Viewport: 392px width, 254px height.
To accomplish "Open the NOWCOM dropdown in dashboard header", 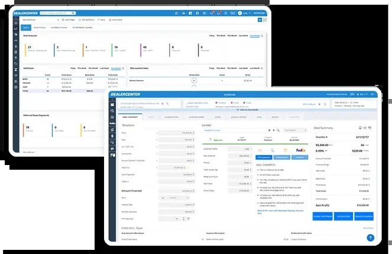I will [x=260, y=13].
